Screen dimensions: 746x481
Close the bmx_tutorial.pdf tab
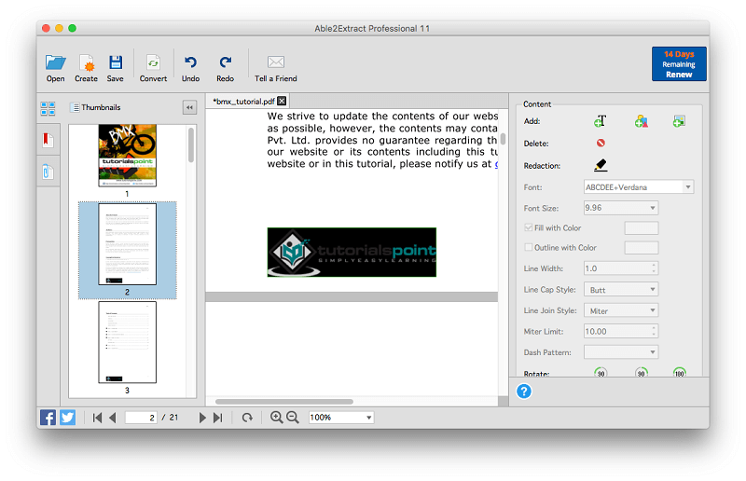(282, 101)
